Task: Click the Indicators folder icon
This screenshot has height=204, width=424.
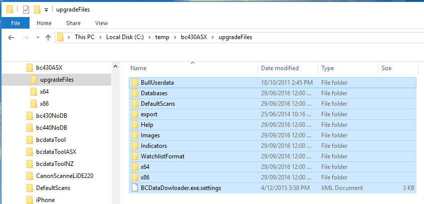Action: pos(135,146)
